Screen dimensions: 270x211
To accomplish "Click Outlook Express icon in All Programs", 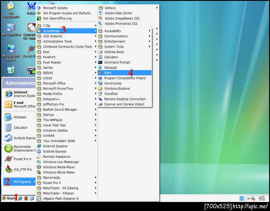I will (x=39, y=151).
